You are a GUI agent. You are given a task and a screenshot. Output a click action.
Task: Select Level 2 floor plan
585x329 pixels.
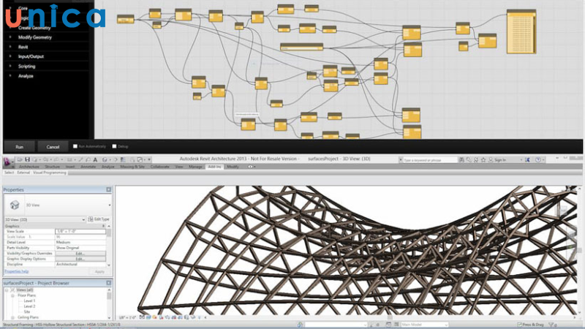29,306
